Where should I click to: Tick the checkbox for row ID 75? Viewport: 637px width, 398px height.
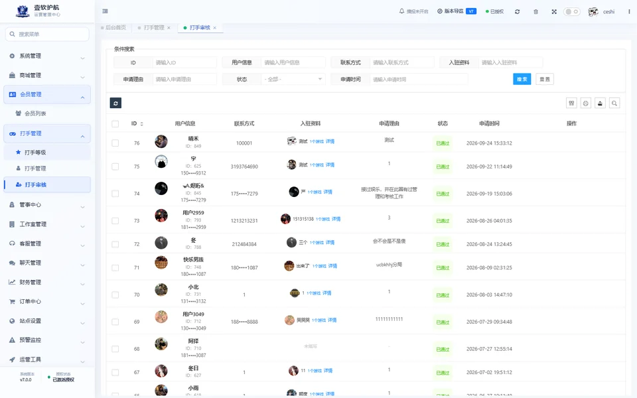tap(115, 166)
